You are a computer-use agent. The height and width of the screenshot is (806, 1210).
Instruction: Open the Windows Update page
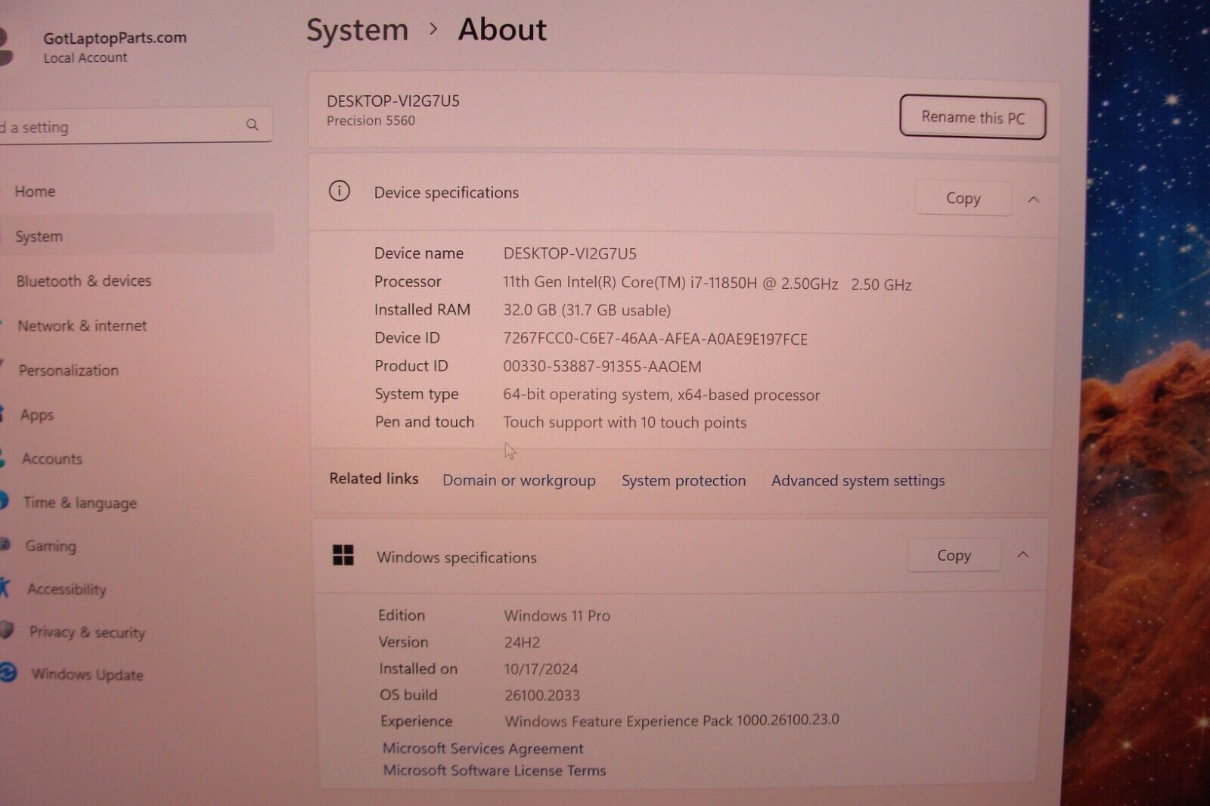(87, 674)
